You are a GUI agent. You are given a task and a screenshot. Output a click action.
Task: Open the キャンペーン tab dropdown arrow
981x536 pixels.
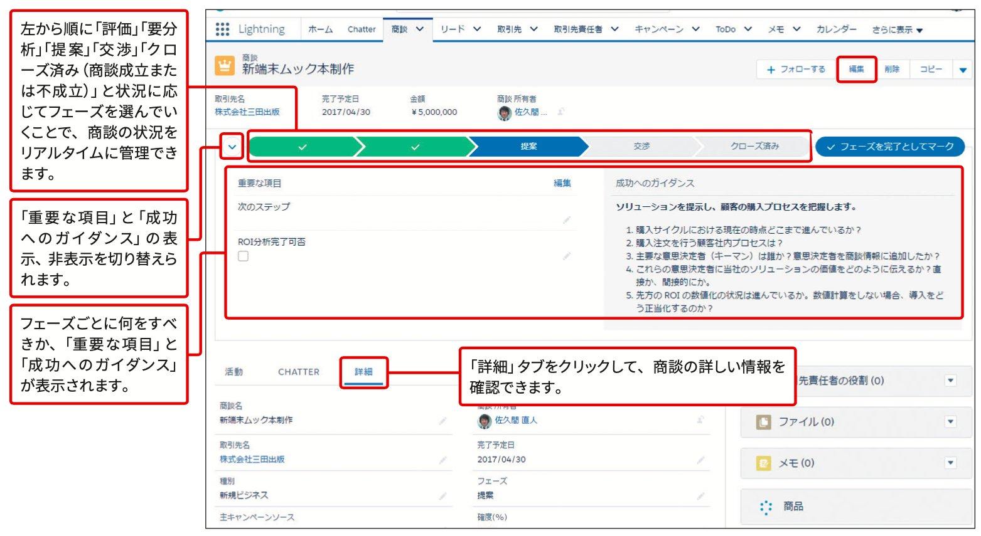pyautogui.click(x=695, y=29)
